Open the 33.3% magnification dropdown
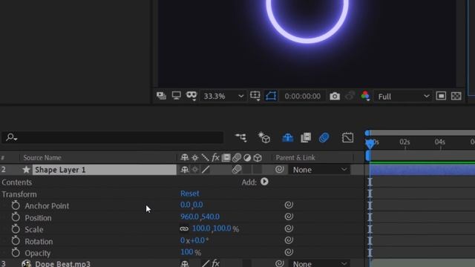 click(223, 96)
